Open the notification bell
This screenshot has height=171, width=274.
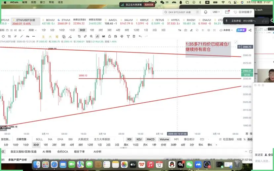pos(206,12)
